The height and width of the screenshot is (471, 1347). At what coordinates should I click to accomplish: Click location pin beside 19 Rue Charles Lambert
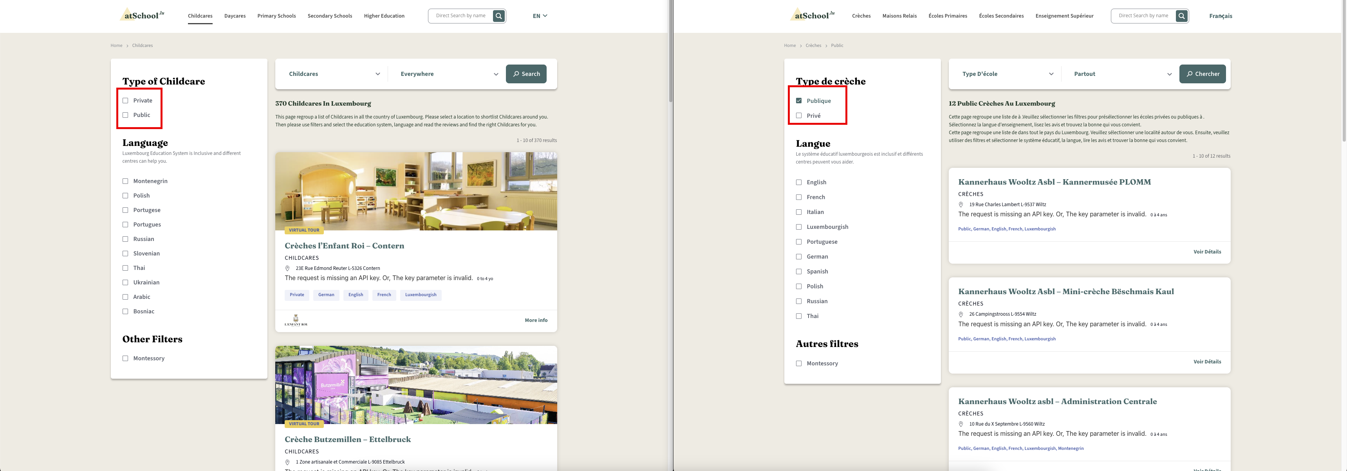pos(961,205)
